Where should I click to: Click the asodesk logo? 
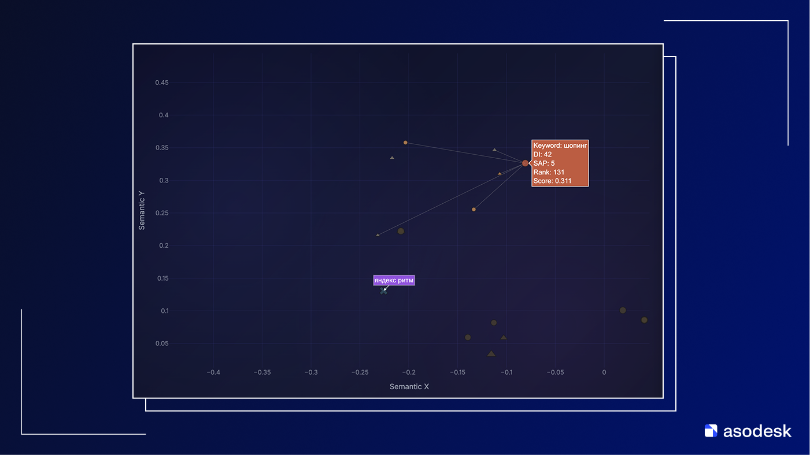click(x=748, y=431)
